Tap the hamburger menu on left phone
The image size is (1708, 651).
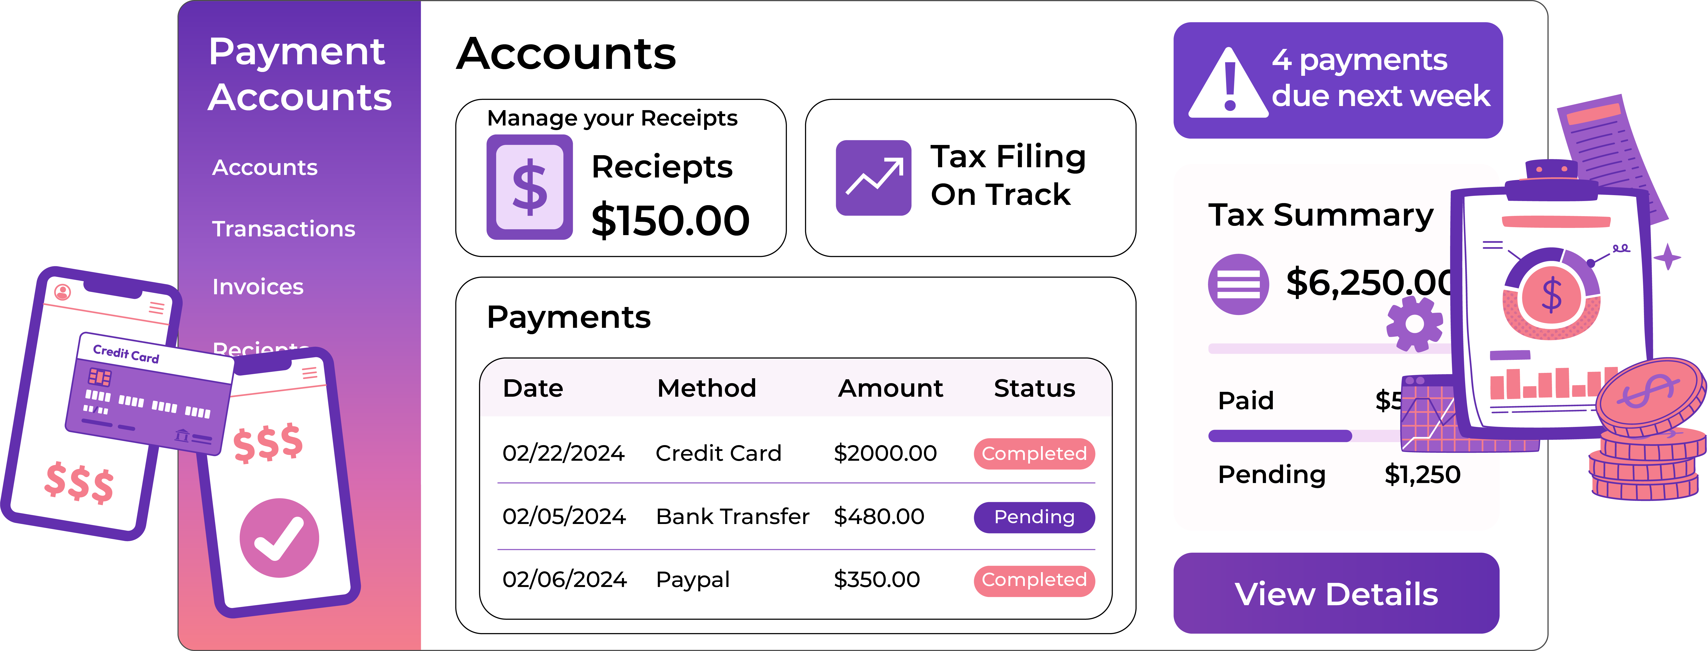tap(157, 307)
